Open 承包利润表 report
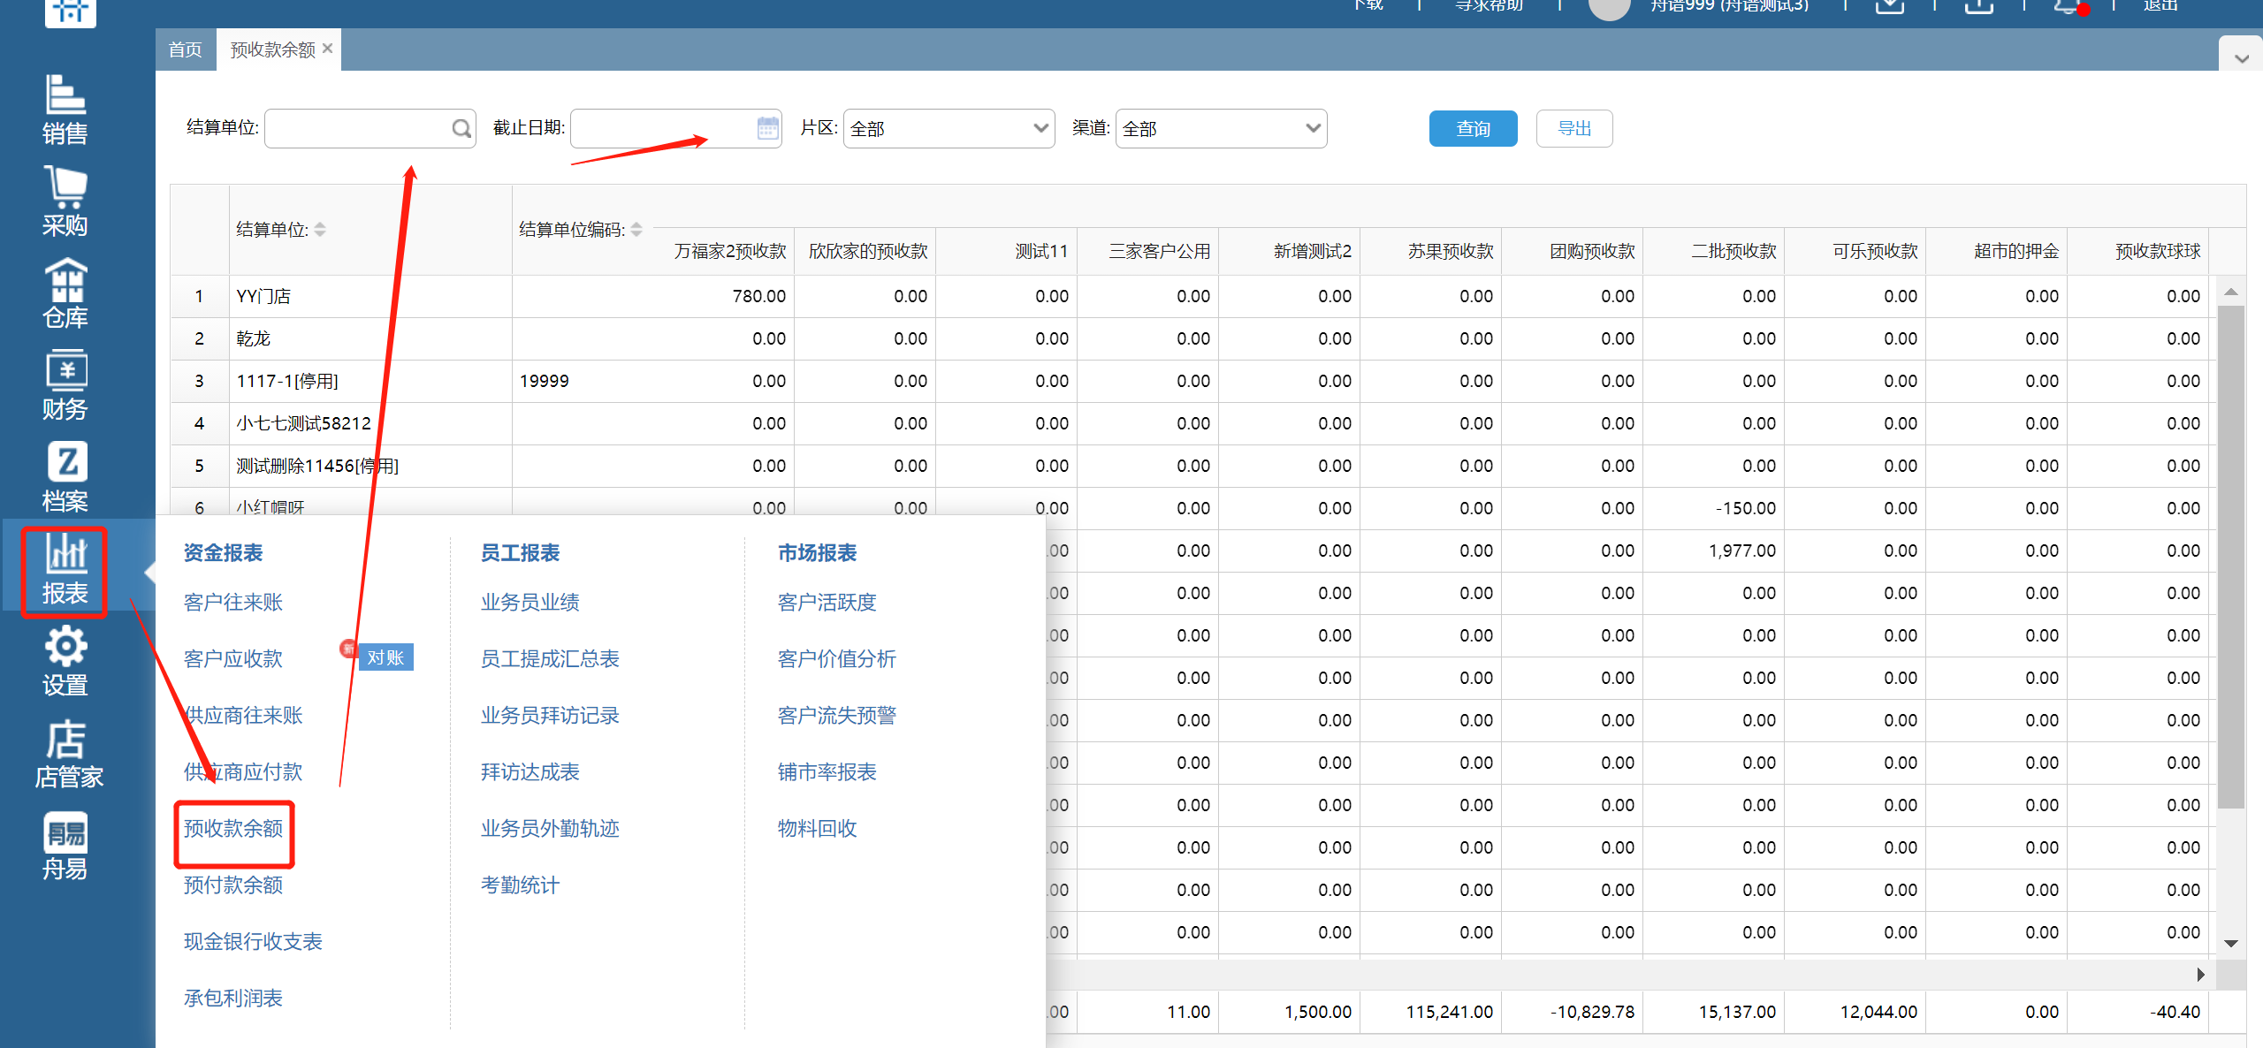 point(233,998)
